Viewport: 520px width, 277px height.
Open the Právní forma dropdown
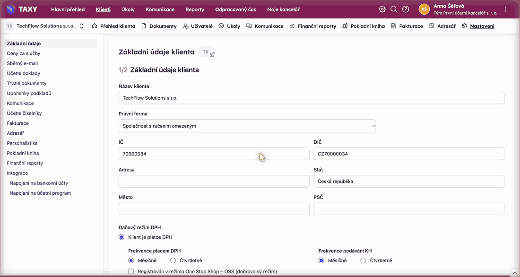click(247, 126)
